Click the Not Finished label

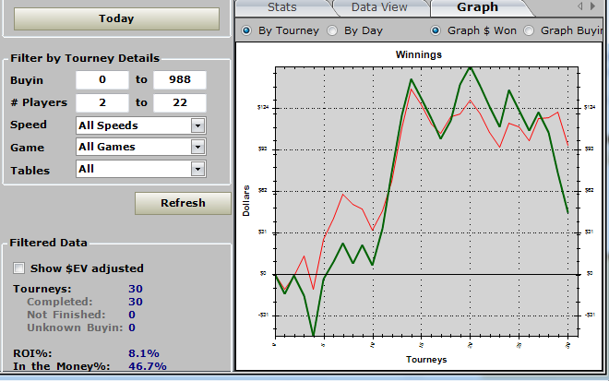(x=66, y=315)
